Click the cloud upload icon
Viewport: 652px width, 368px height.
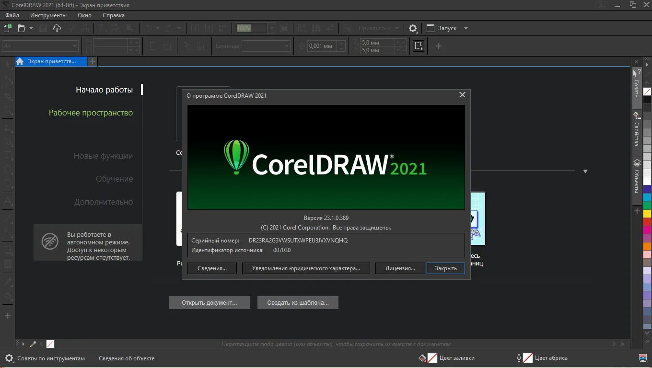coord(71,28)
